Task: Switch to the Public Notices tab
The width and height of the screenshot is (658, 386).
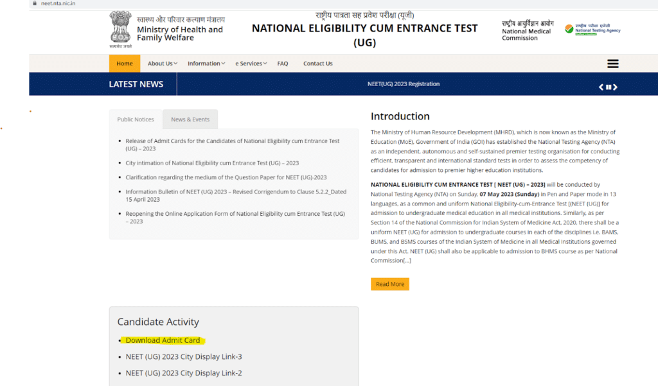Action: 136,119
